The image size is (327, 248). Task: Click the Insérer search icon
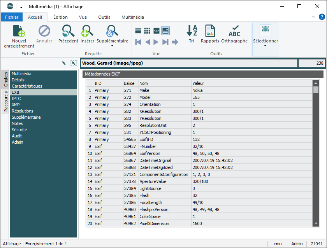click(x=87, y=31)
